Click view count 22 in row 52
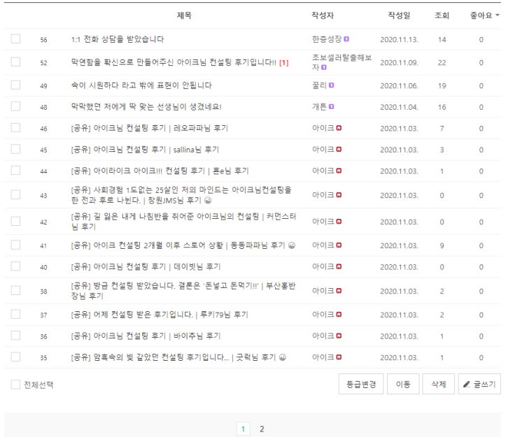520x437 pixels. point(442,63)
